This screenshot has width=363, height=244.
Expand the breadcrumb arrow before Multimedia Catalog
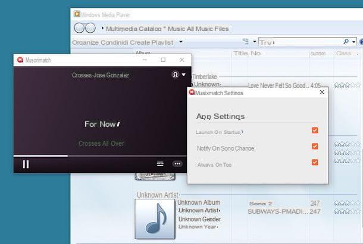click(x=102, y=28)
